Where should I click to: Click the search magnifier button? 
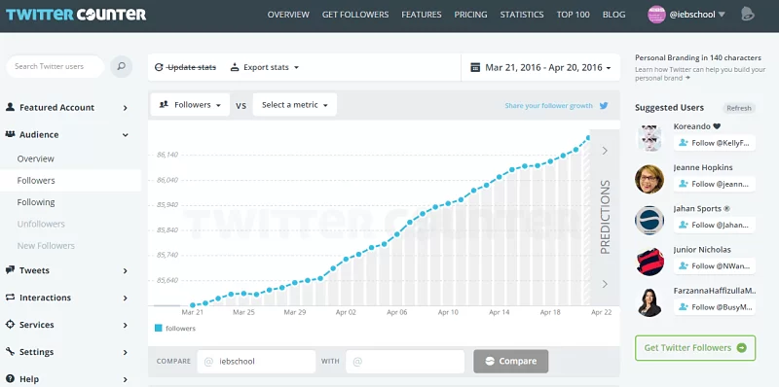point(121,66)
